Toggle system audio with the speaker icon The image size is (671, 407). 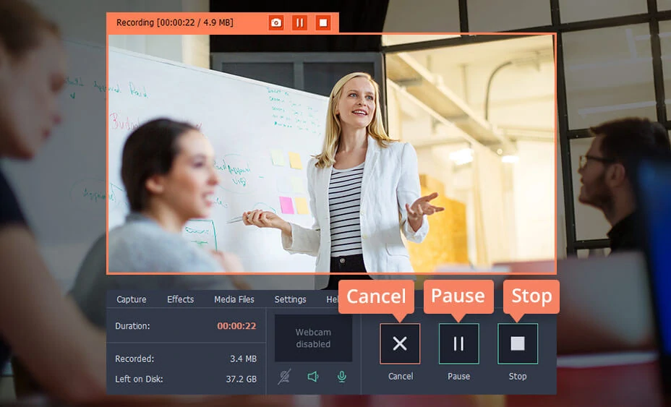313,377
